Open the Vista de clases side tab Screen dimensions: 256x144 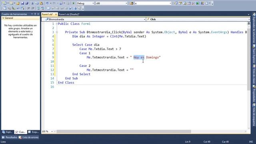pos(254,74)
